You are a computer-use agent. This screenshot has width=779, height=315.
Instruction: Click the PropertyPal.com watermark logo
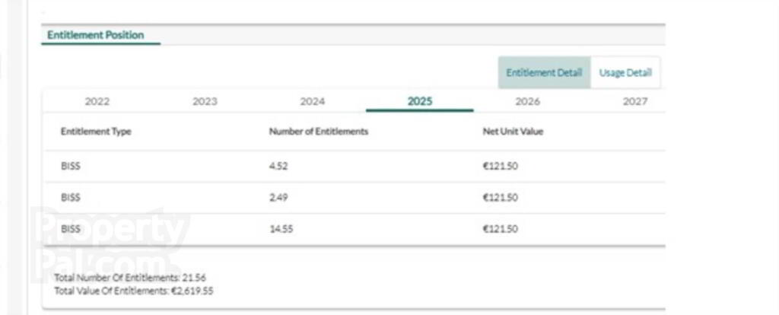pyautogui.click(x=110, y=245)
